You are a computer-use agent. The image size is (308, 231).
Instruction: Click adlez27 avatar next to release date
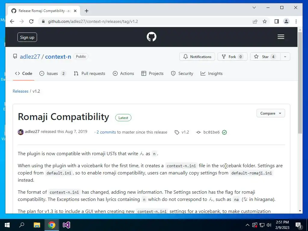(x=21, y=132)
